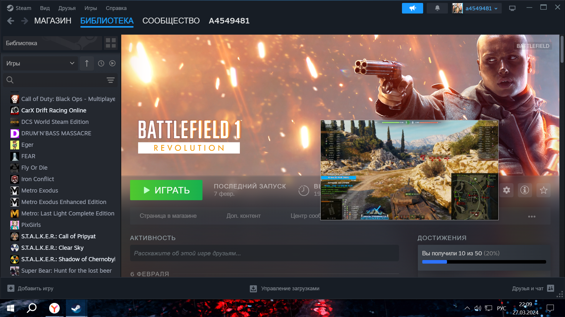Open the Вид menu
The image size is (565, 317).
coord(45,8)
